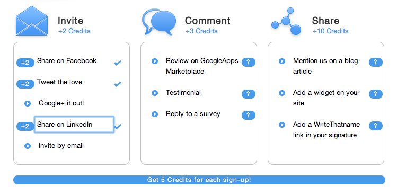Viewport: 397px width, 194px height.
Task: Open help for WriteThatname signature link
Action: click(375, 126)
